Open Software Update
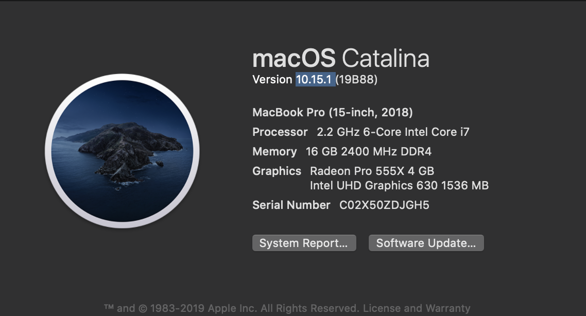 coord(426,243)
